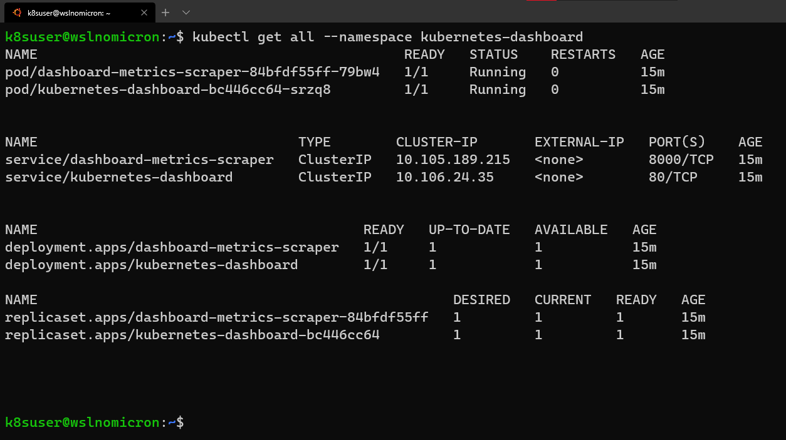Click the 8000/TCP port value
The width and height of the screenshot is (786, 440).
[681, 159]
